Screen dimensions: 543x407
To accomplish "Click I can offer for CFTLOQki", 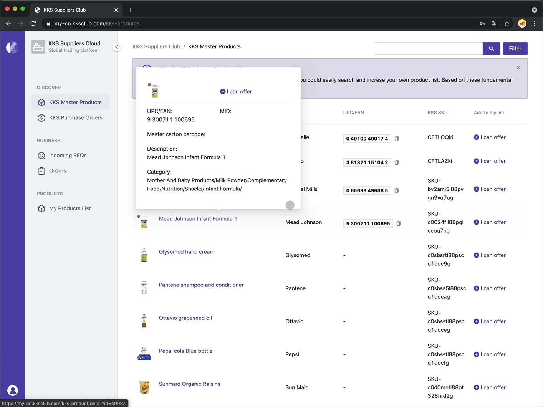I will coord(490,137).
